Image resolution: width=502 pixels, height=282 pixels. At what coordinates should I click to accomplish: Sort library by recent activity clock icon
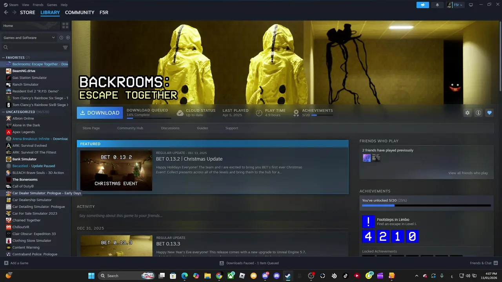[x=61, y=38]
